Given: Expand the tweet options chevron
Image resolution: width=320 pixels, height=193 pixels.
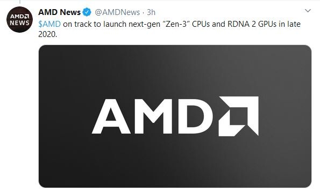Looking at the screenshot, I should point(308,11).
